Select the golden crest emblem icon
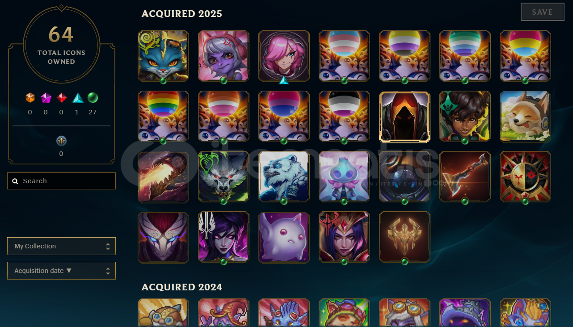The image size is (573, 327). (404, 237)
